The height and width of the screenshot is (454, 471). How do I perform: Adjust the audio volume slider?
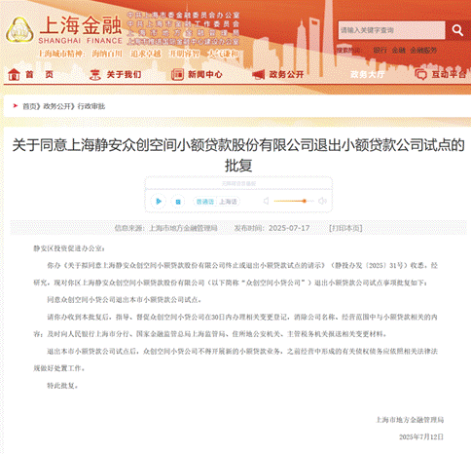click(x=294, y=201)
